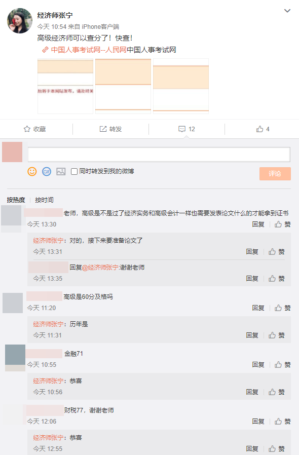Click comment text 财税77，谢谢老师
The width and height of the screenshot is (299, 455).
89,410
